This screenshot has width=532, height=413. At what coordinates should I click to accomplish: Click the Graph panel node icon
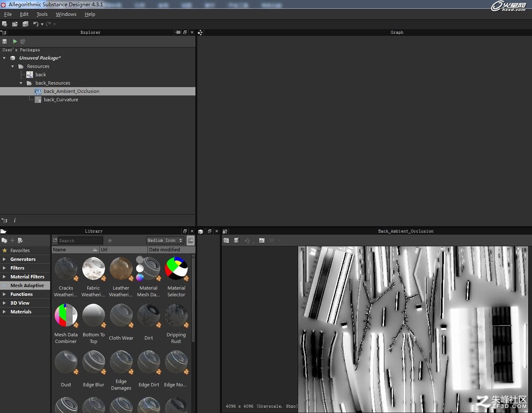[200, 32]
